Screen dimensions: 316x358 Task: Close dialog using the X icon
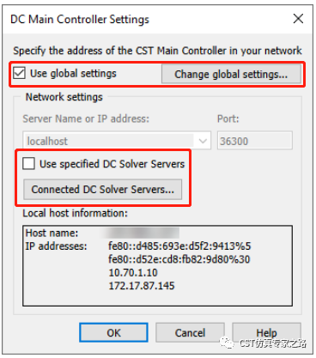(298, 19)
